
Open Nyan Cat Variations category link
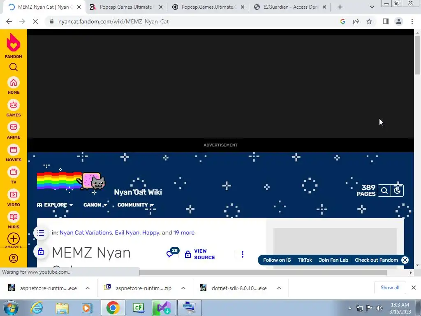(x=86, y=233)
